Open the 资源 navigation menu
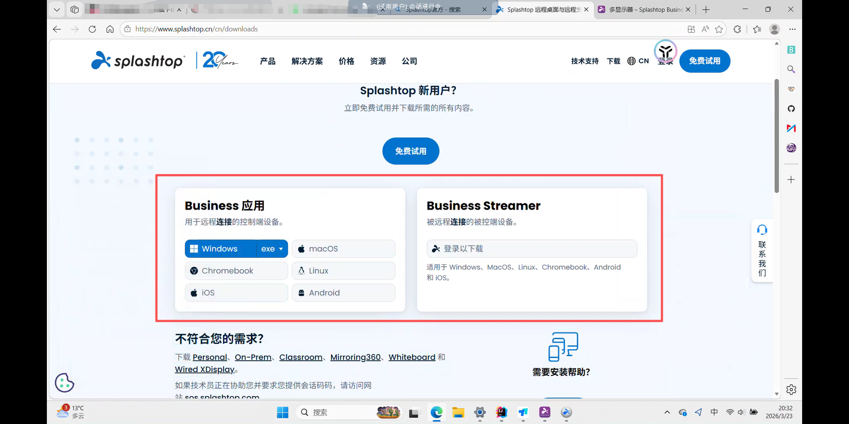The height and width of the screenshot is (424, 849). pyautogui.click(x=378, y=61)
